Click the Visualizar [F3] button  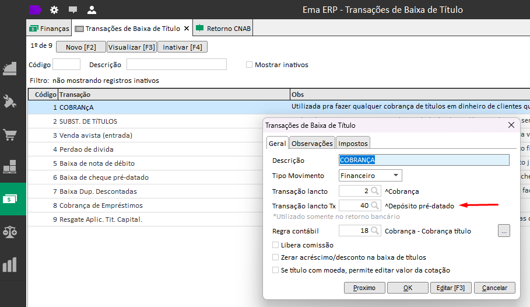(132, 47)
